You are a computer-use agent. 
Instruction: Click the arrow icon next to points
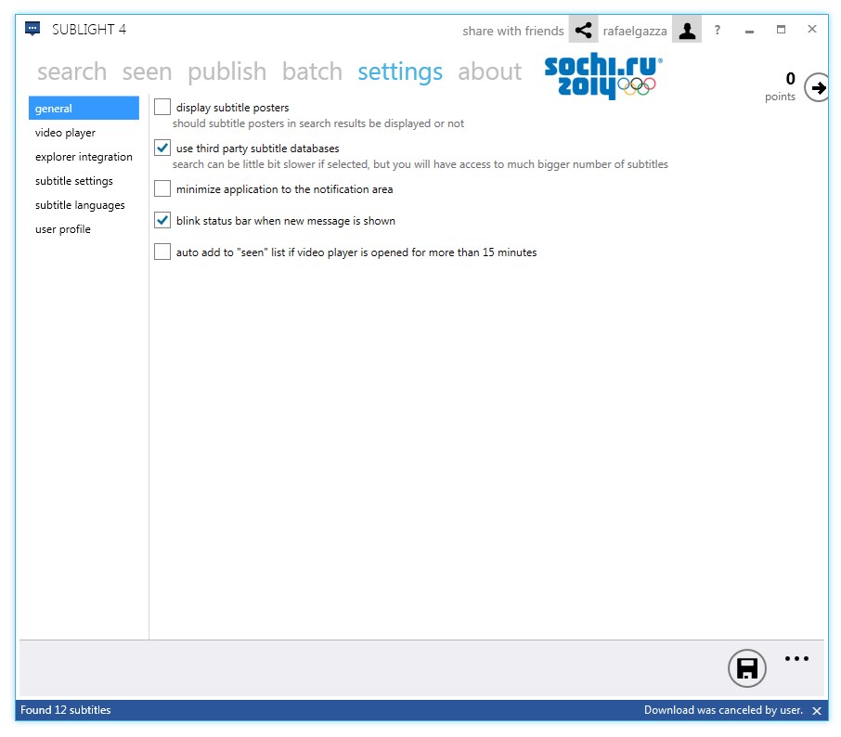pyautogui.click(x=817, y=88)
